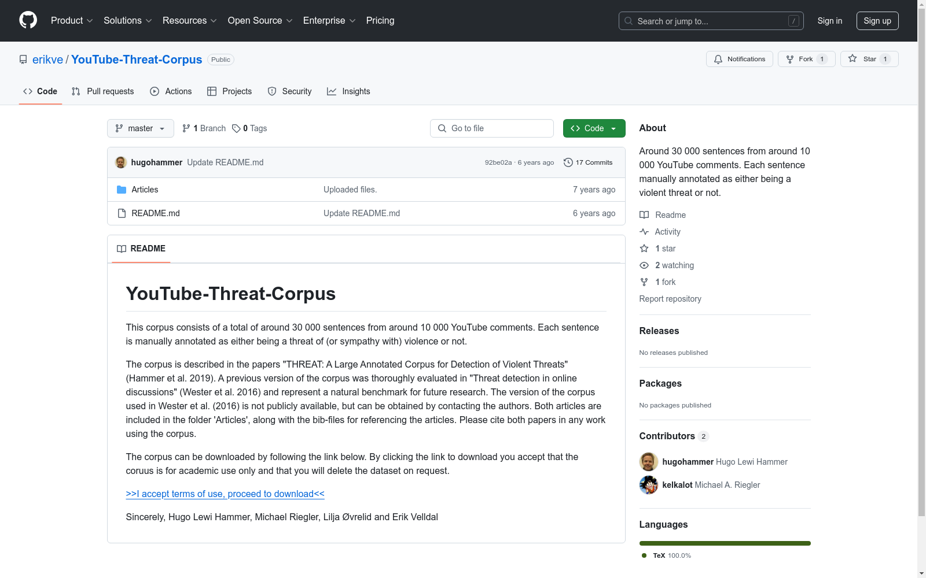Switch to the Code tab
The width and height of the screenshot is (926, 578).
tap(41, 91)
